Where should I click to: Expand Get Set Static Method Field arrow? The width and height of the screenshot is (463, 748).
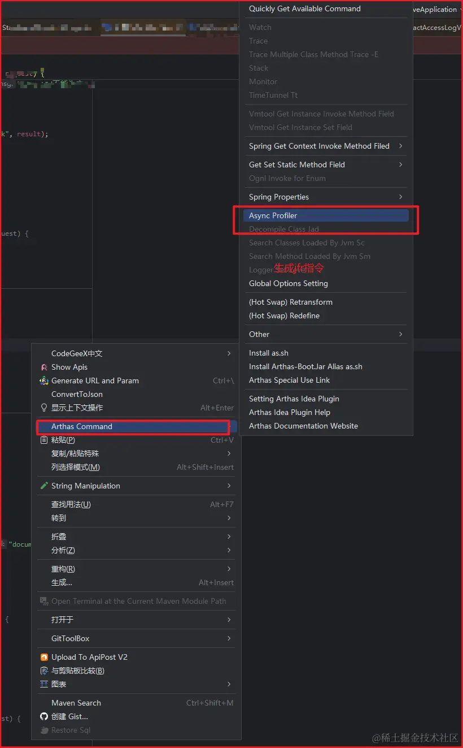click(401, 165)
